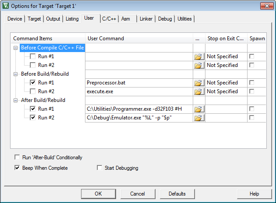The width and height of the screenshot is (276, 203).
Task: Open Stop on Exit Code for execute.exe
Action: point(226,91)
